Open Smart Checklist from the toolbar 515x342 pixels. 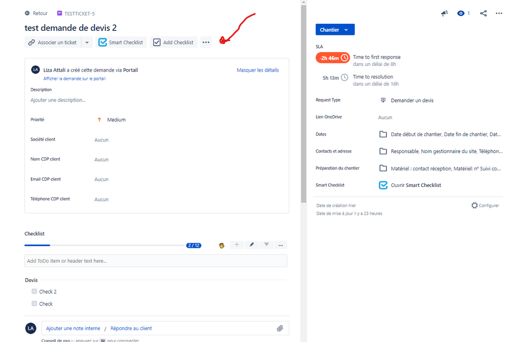121,42
